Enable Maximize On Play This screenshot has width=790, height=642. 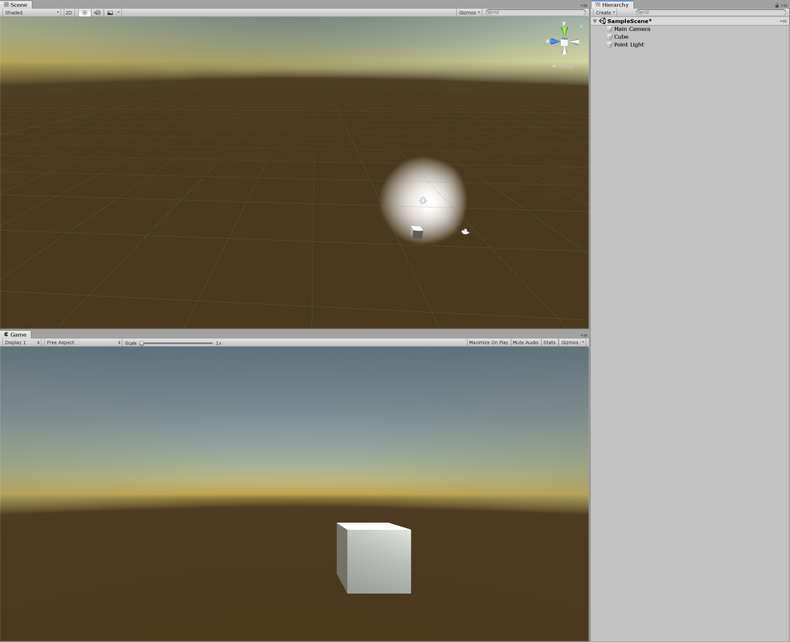[488, 342]
